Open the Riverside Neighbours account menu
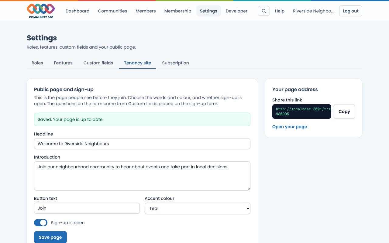Viewport: 389px width, 243px height. point(313,11)
